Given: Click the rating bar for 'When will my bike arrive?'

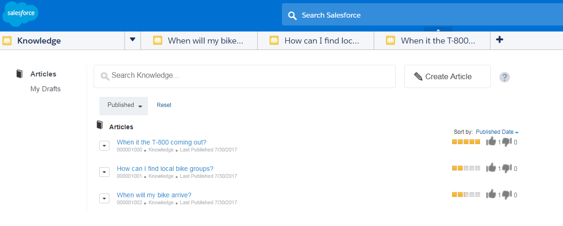Looking at the screenshot, I should (x=466, y=195).
